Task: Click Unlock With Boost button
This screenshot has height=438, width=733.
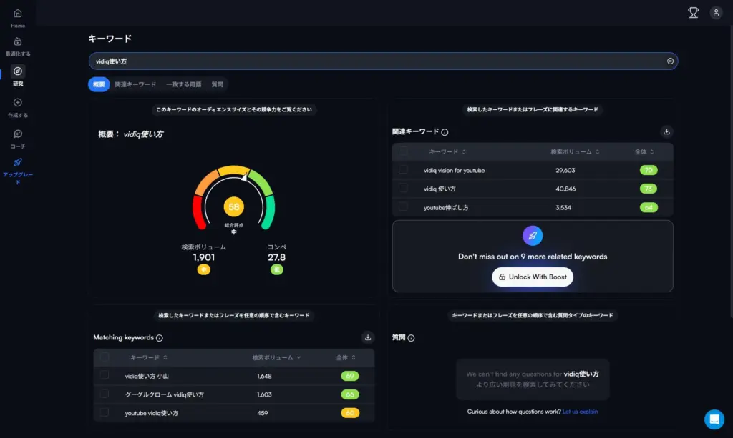Action: tap(533, 277)
